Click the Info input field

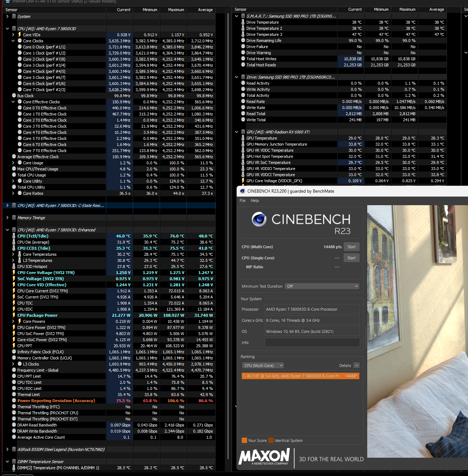click(x=312, y=343)
